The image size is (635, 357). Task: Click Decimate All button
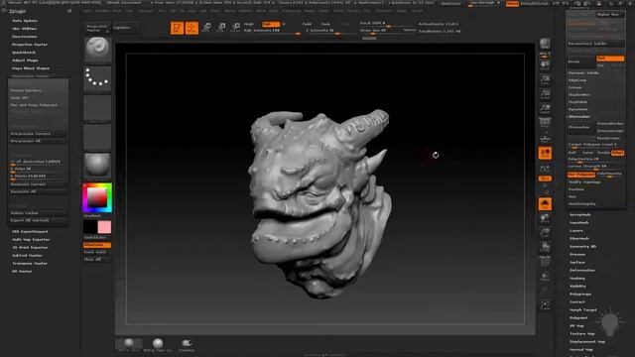38,191
